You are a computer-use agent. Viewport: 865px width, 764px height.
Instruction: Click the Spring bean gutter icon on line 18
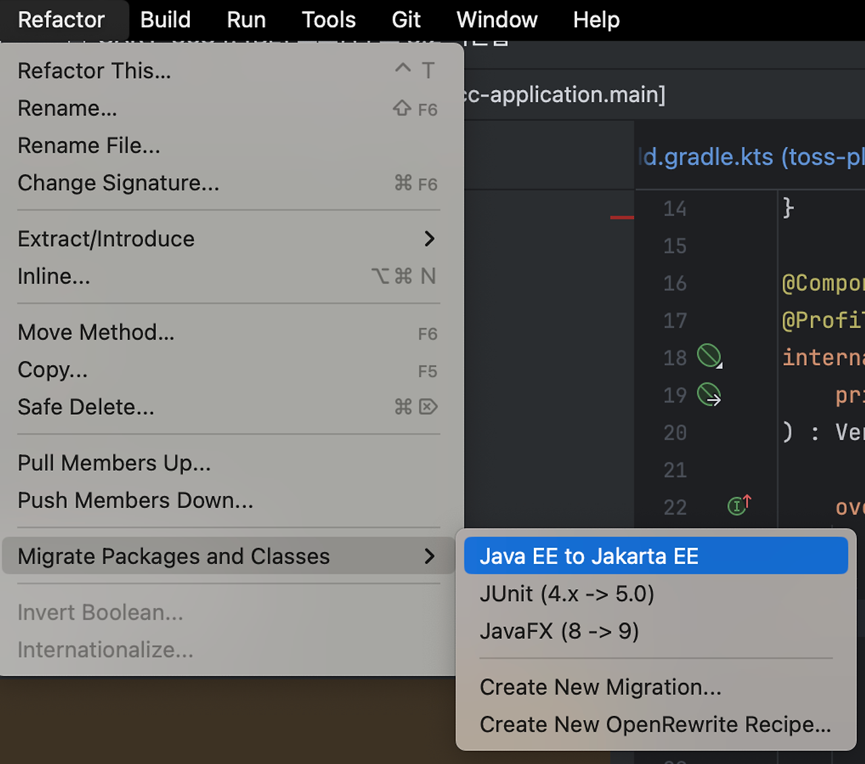[x=709, y=356]
